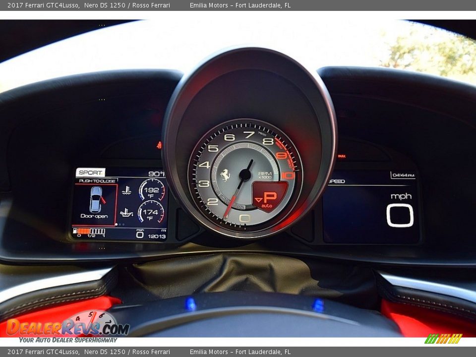Image resolution: width=476 pixels, height=357 pixels.
Task: Click the oil temperature symbol
Action: [126, 212]
